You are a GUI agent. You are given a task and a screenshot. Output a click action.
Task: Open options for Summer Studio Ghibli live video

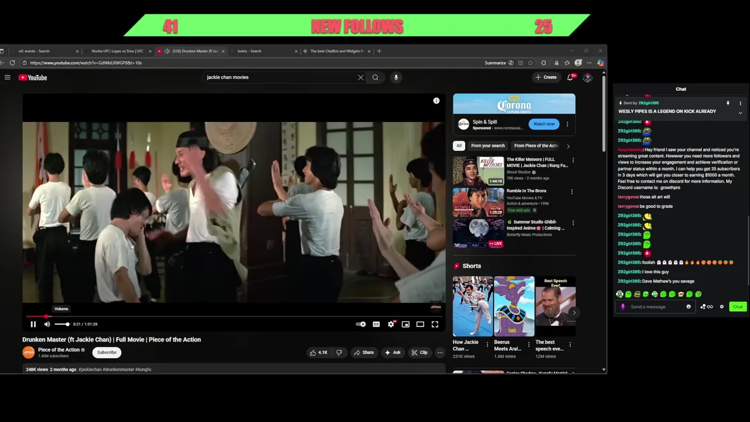[x=573, y=223]
